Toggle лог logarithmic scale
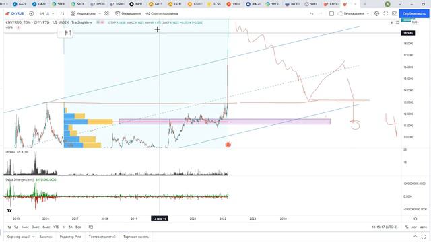Viewport: 431px width, 242px height. (414, 227)
